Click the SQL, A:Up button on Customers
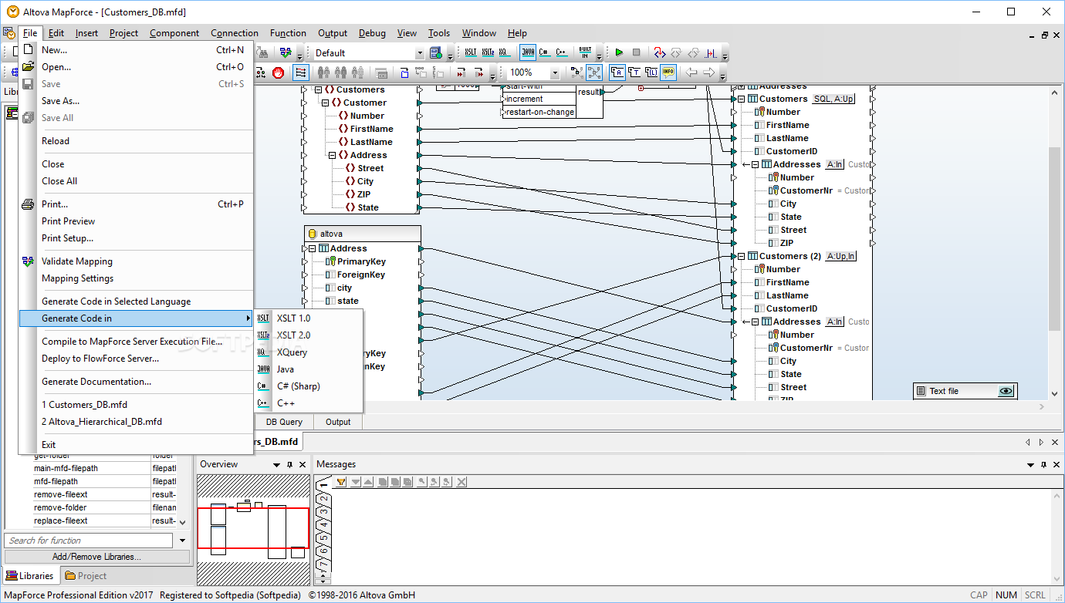1065x603 pixels. click(x=833, y=99)
